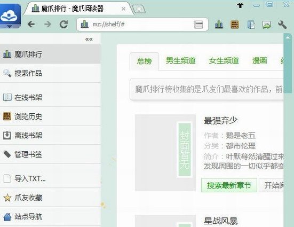Click author name 鹅是老五
Image resolution: width=294 pixels, height=227 pixels.
tap(241, 135)
